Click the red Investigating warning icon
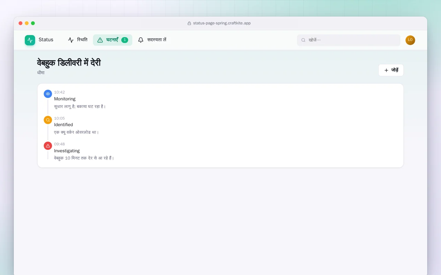 (x=48, y=146)
